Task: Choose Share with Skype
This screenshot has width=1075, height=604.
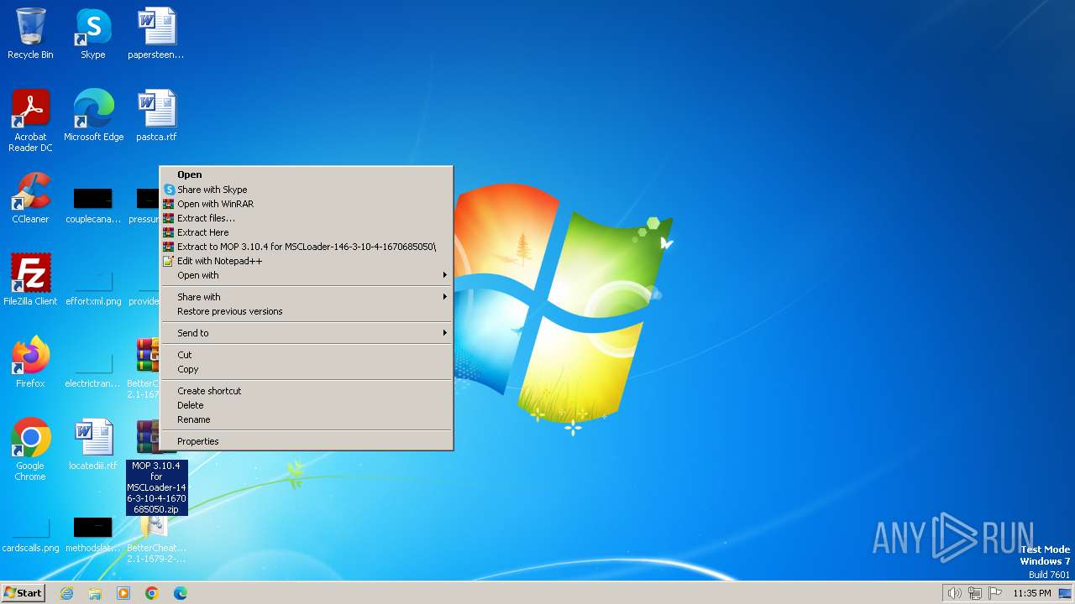Action: [307, 190]
